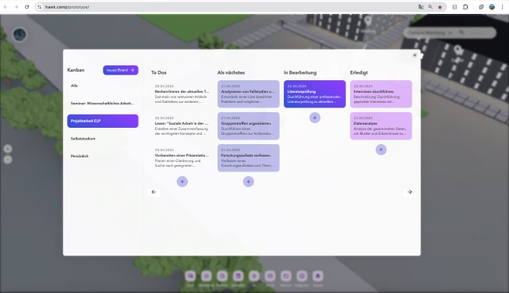Screen dimensions: 509x293
Task: Open the Literaturprüfung card
Action: (x=315, y=94)
